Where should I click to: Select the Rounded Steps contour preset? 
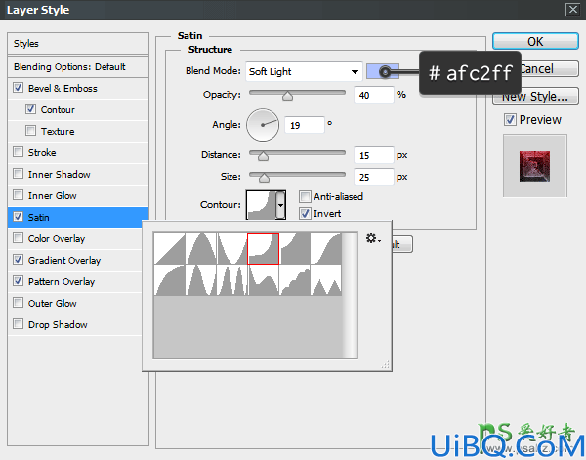click(x=295, y=280)
